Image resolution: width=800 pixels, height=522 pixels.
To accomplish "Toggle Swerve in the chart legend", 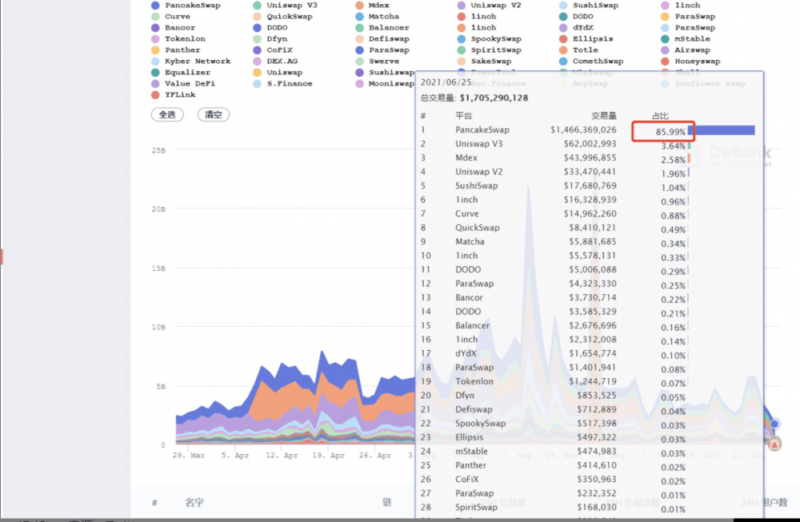I will click(x=378, y=62).
